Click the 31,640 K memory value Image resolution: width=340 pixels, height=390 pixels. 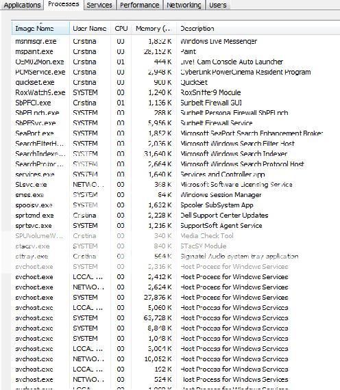tap(158, 154)
